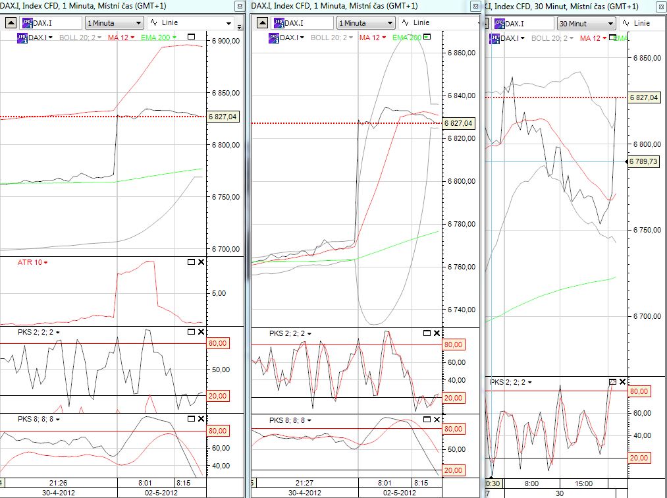Remove PKS 2;2;2 pane in middle chart
The image size is (667, 498).
pos(437,333)
